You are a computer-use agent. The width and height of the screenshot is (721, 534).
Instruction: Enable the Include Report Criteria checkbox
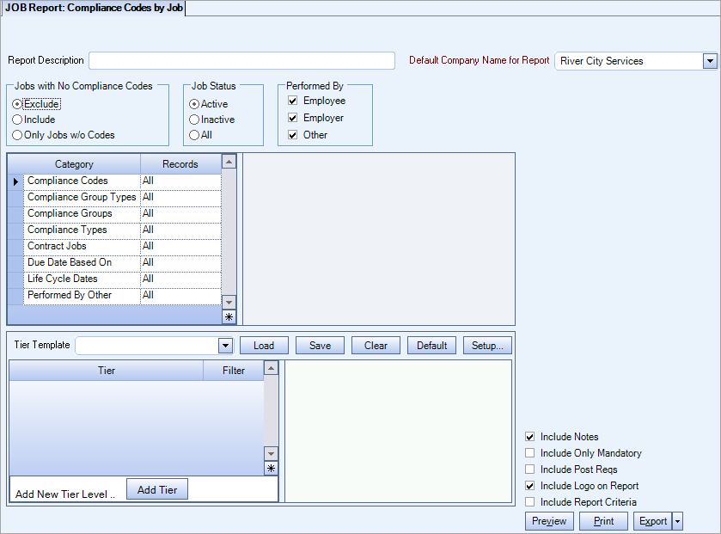click(x=532, y=502)
